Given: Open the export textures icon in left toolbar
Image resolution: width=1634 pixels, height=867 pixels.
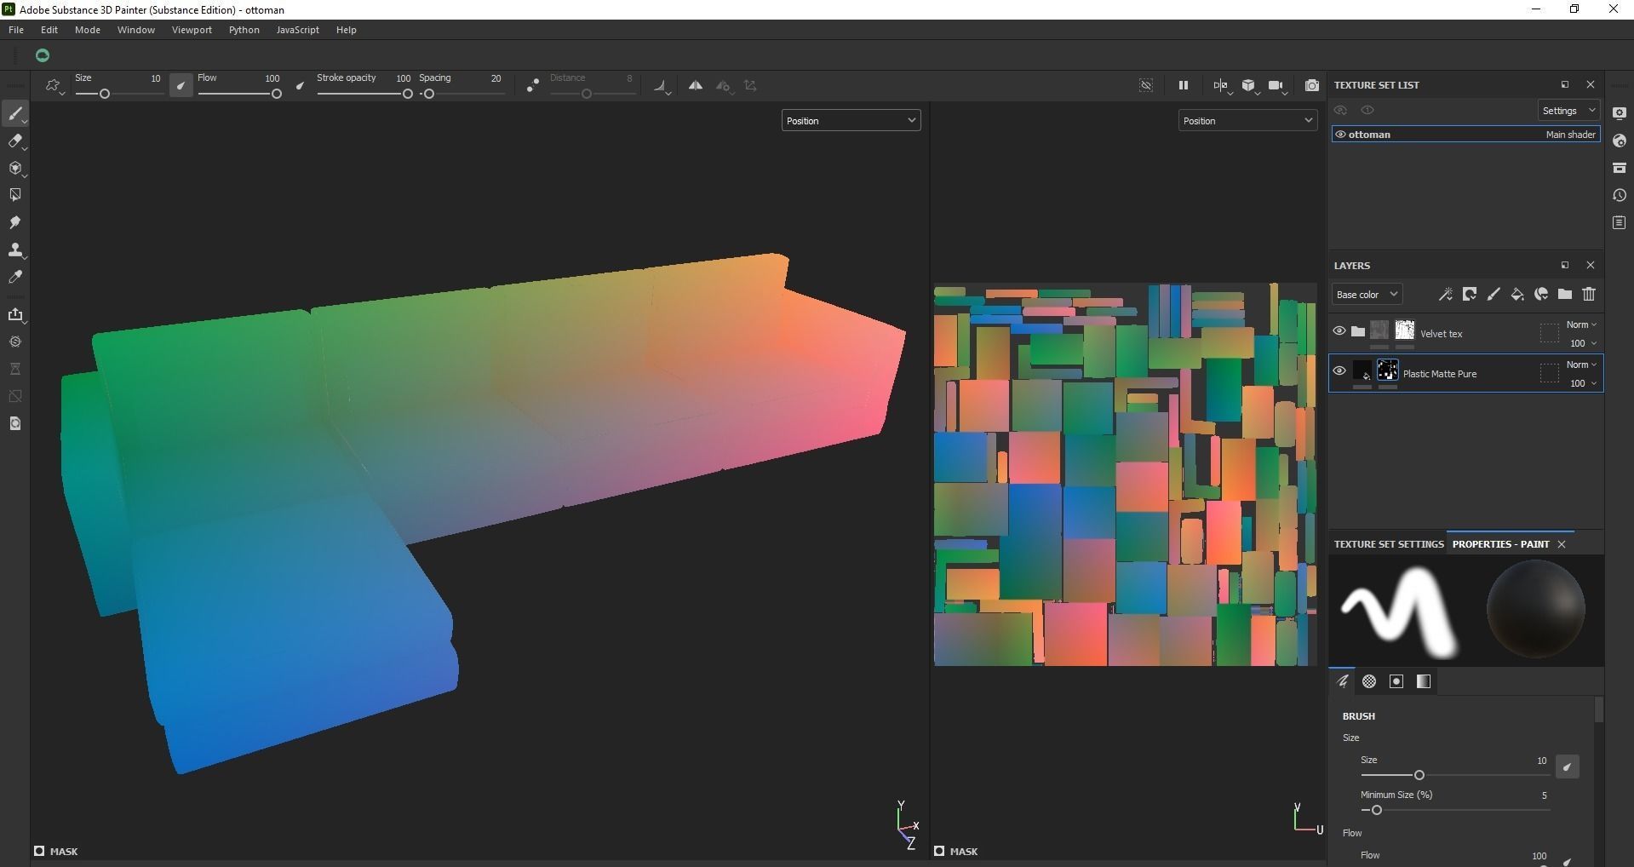Looking at the screenshot, I should click(x=15, y=315).
